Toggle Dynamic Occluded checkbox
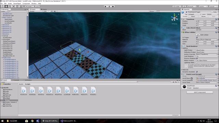219x123 pixels. coord(197,72)
